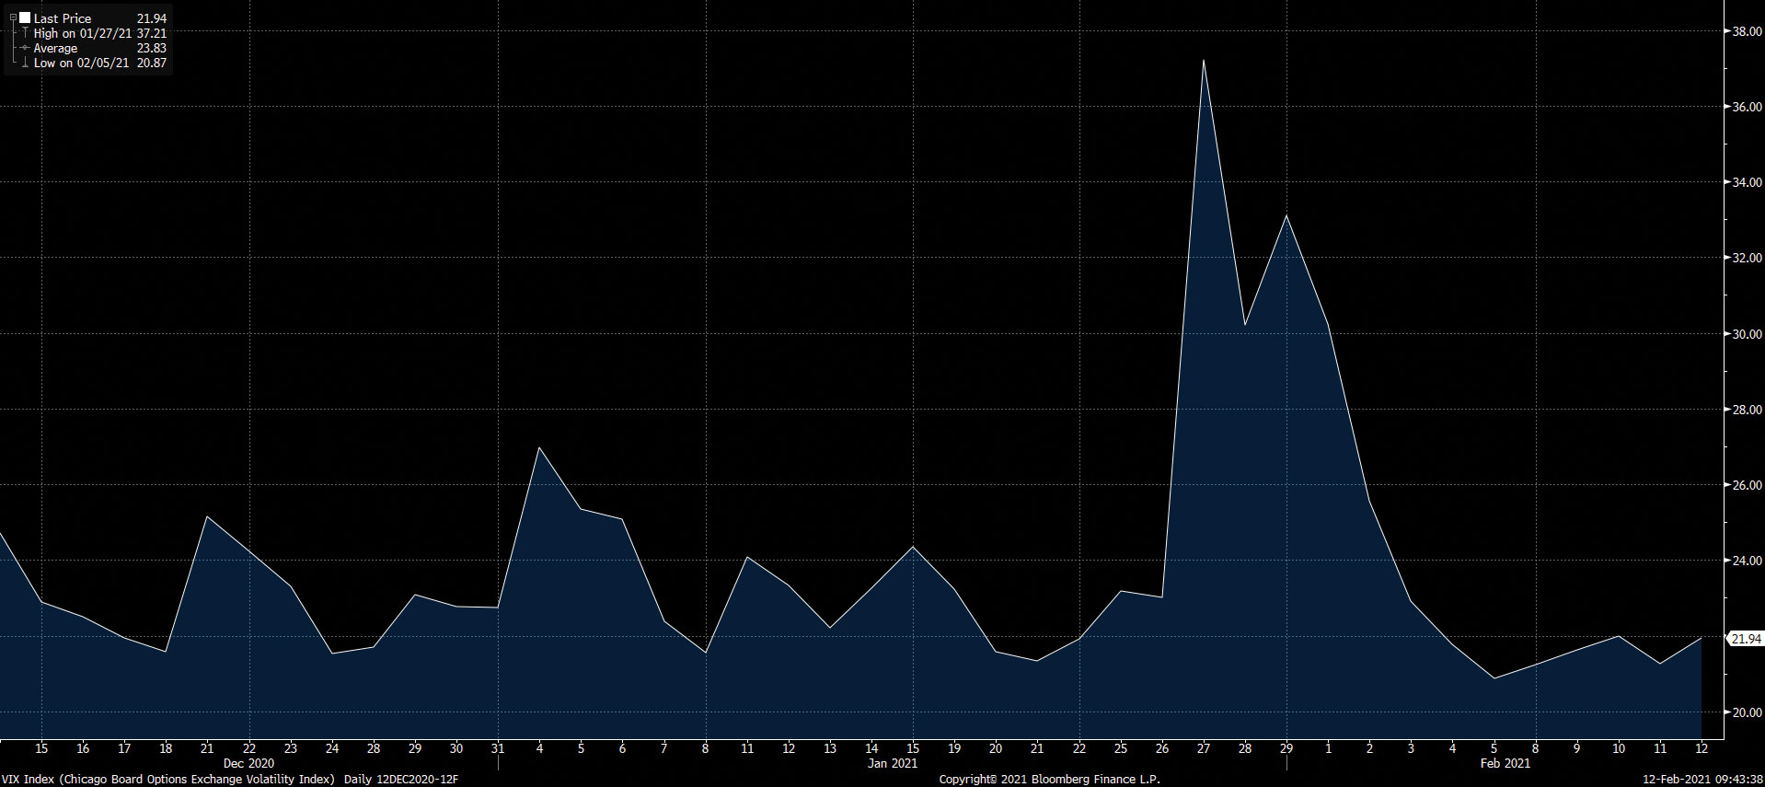Click the x-axis date label 6
The width and height of the screenshot is (1765, 787).
coord(623,748)
